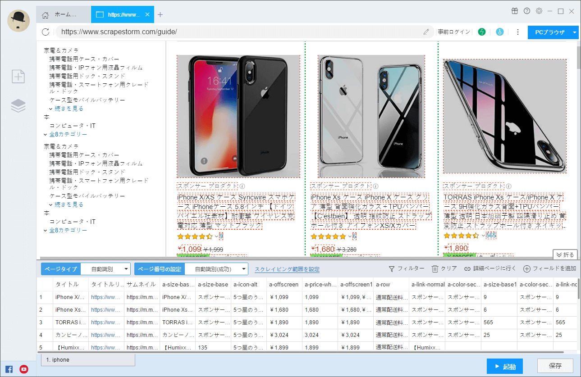Click 事前ログイン button

coord(454,32)
